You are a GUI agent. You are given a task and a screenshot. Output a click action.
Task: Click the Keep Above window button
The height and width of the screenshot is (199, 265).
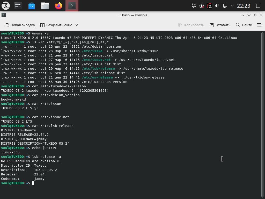click(x=243, y=15)
